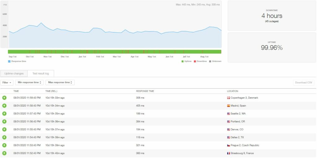
Task: Click the timestamp 08/31/2020 11:55:43 PM
Action: [27, 130]
